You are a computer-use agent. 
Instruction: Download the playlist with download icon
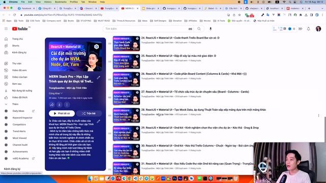click(59, 105)
